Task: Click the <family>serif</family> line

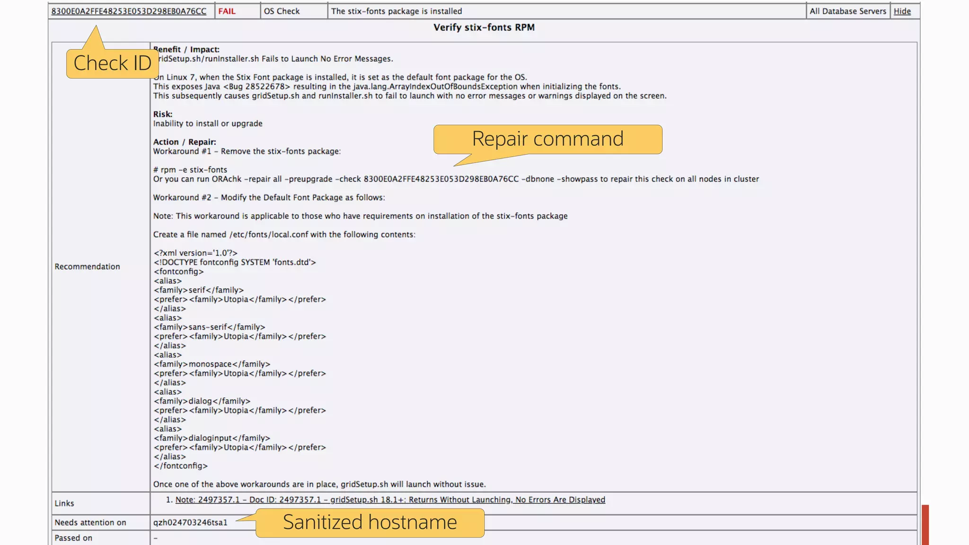Action: tap(198, 290)
